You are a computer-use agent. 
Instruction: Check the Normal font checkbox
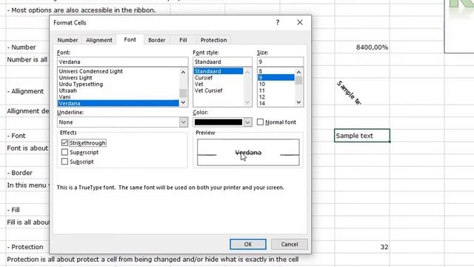point(260,122)
